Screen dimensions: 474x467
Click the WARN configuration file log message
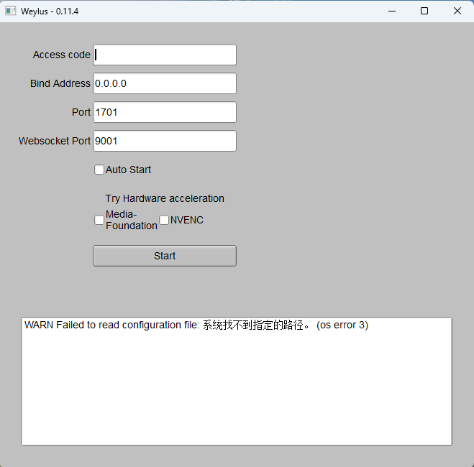196,325
